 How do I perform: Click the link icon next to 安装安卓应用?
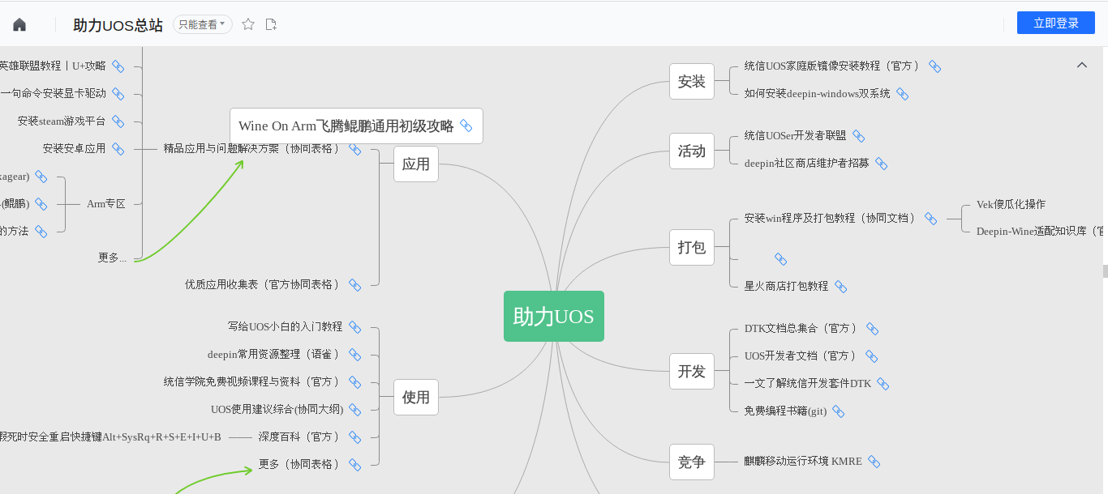pos(118,148)
